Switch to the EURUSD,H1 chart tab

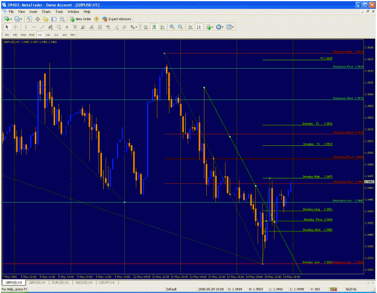click(x=60, y=283)
